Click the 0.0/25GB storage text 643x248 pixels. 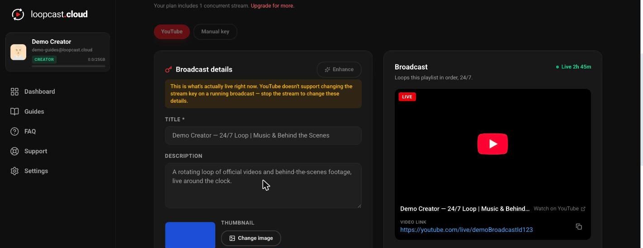pyautogui.click(x=96, y=60)
